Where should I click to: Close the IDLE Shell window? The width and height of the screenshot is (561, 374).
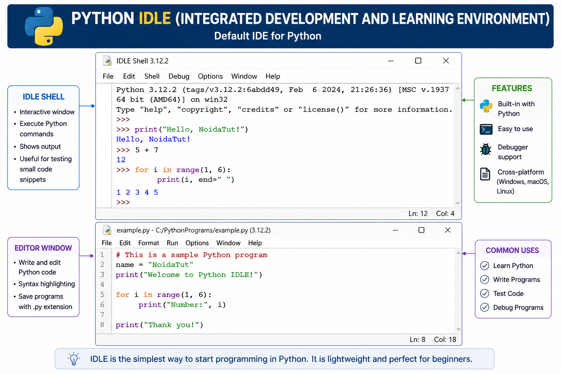446,61
